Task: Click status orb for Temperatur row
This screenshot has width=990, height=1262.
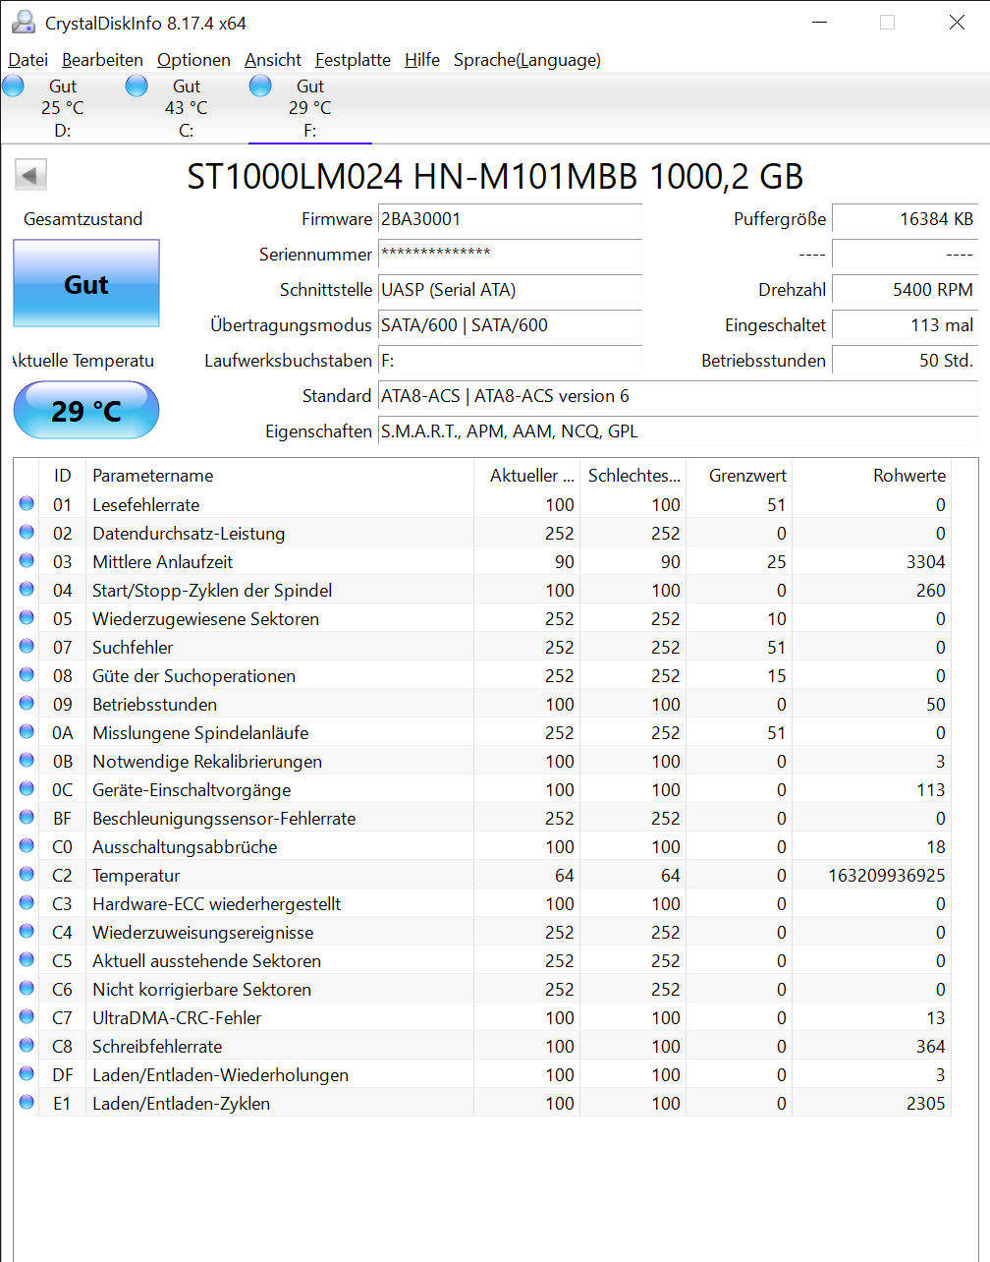Action: (27, 875)
